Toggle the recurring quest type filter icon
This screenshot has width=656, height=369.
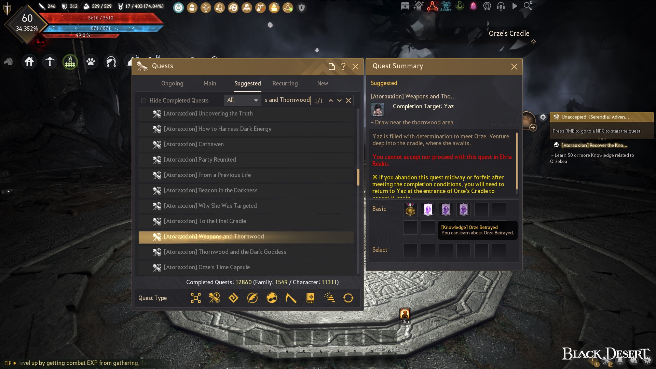tap(348, 298)
